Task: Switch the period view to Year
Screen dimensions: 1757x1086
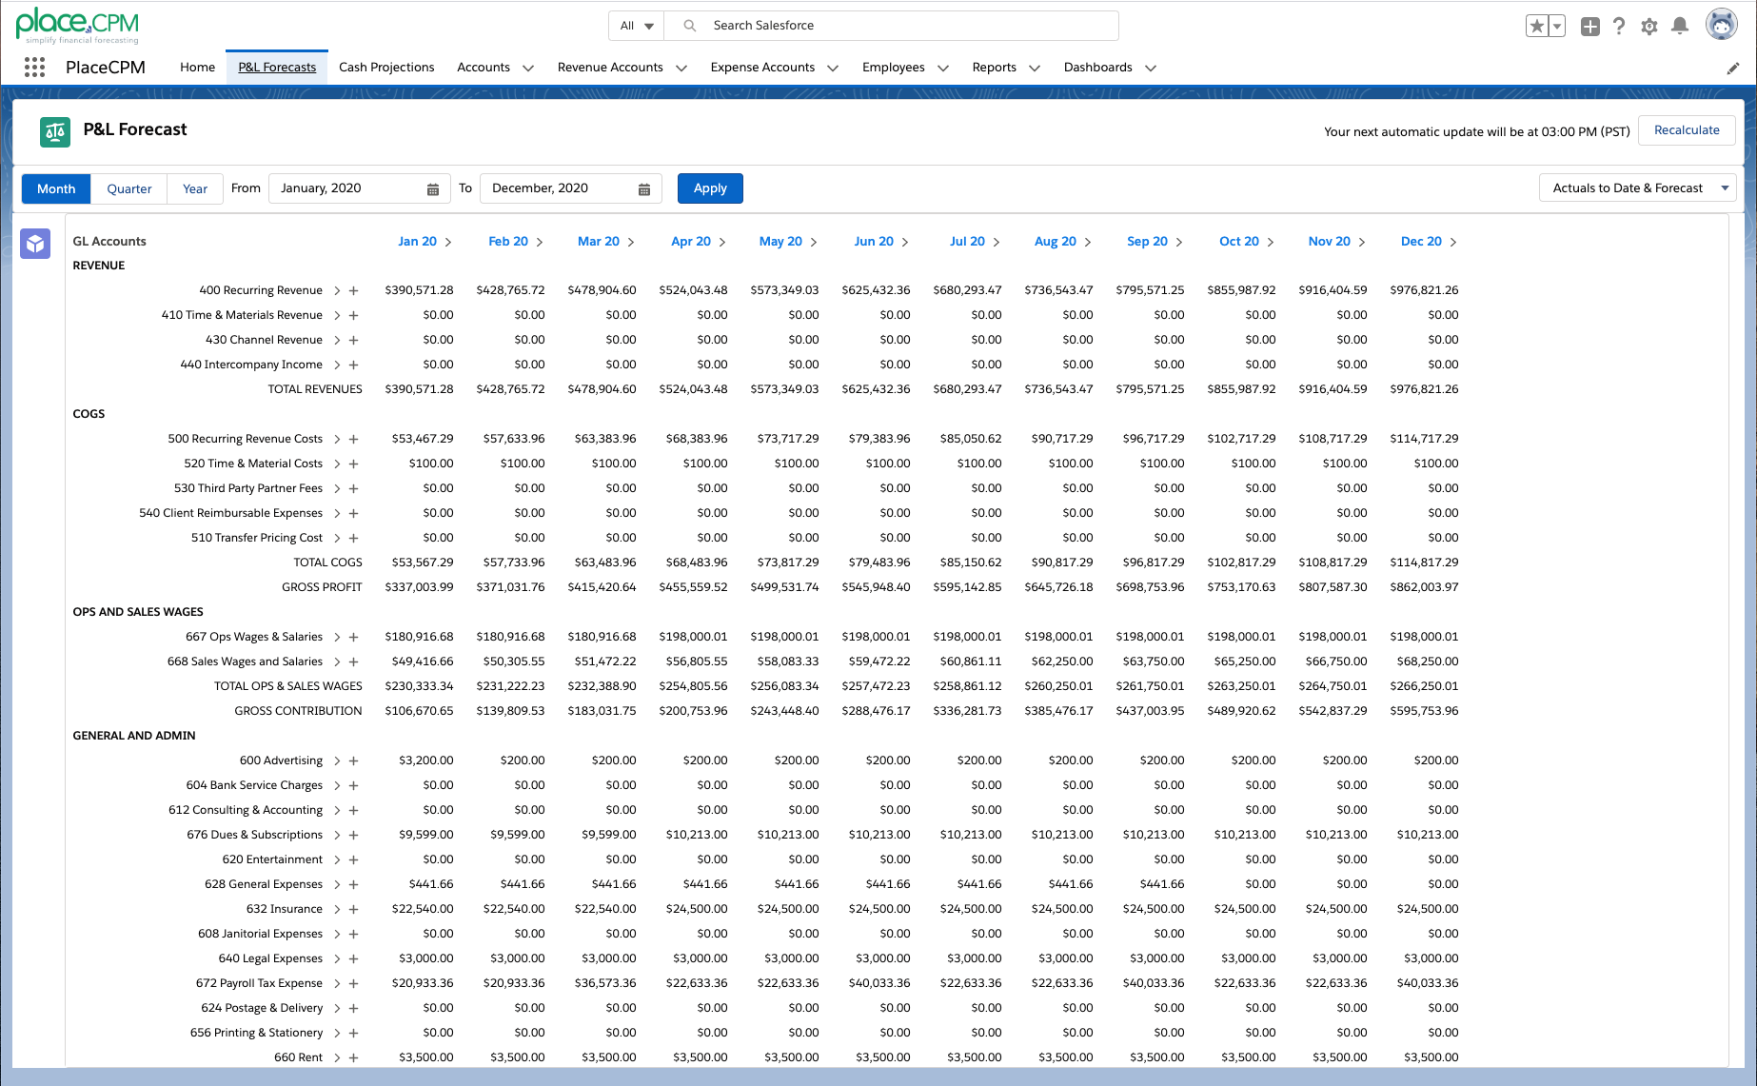Action: coord(195,188)
